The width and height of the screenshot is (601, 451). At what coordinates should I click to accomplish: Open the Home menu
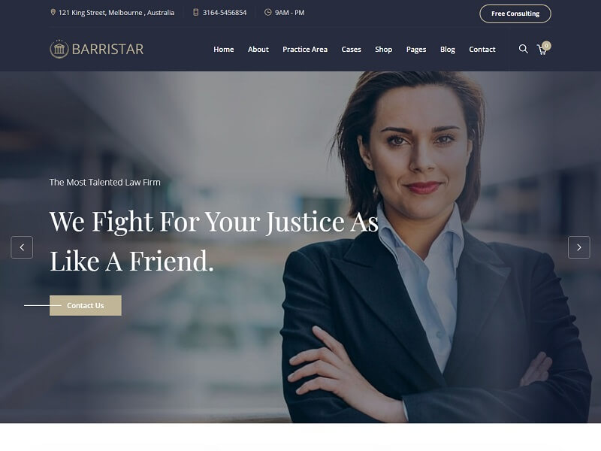click(x=223, y=49)
